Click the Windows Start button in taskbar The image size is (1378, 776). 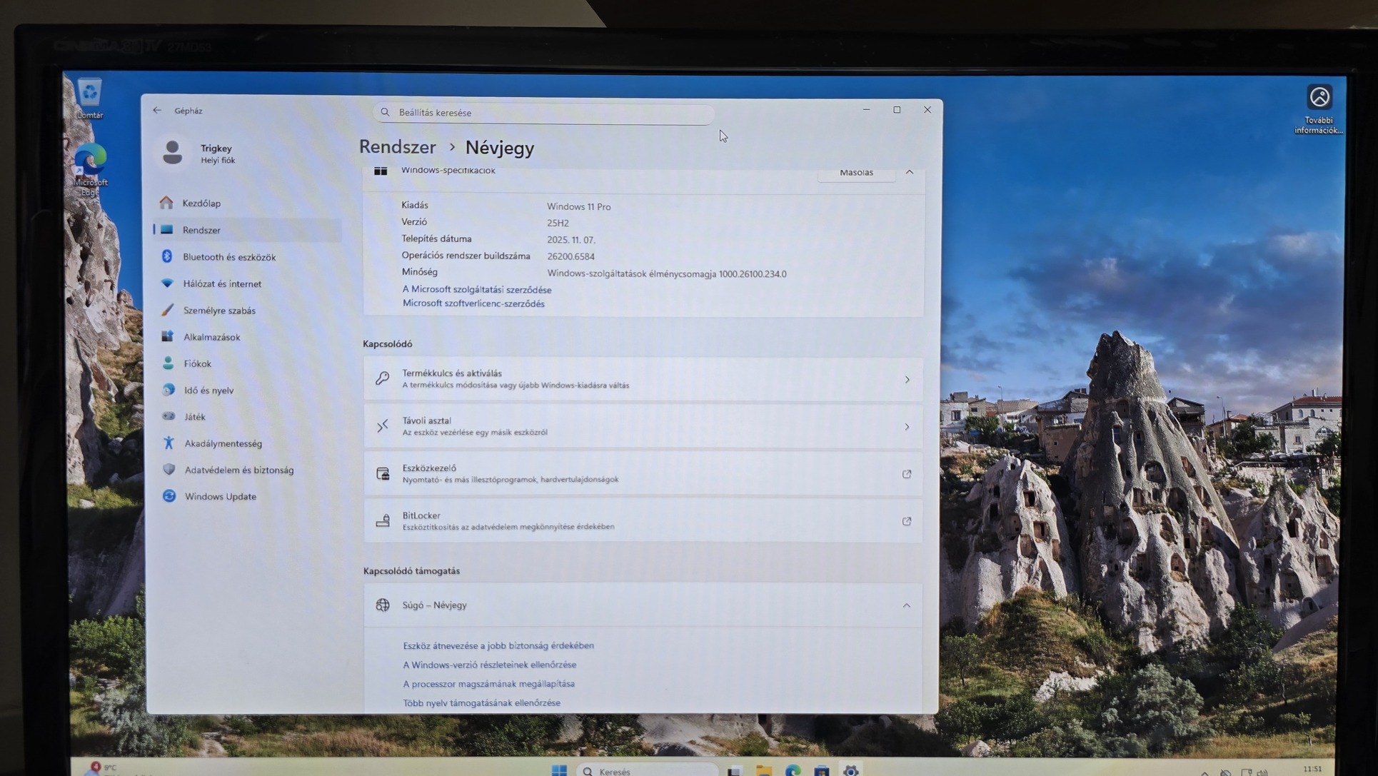(x=559, y=770)
